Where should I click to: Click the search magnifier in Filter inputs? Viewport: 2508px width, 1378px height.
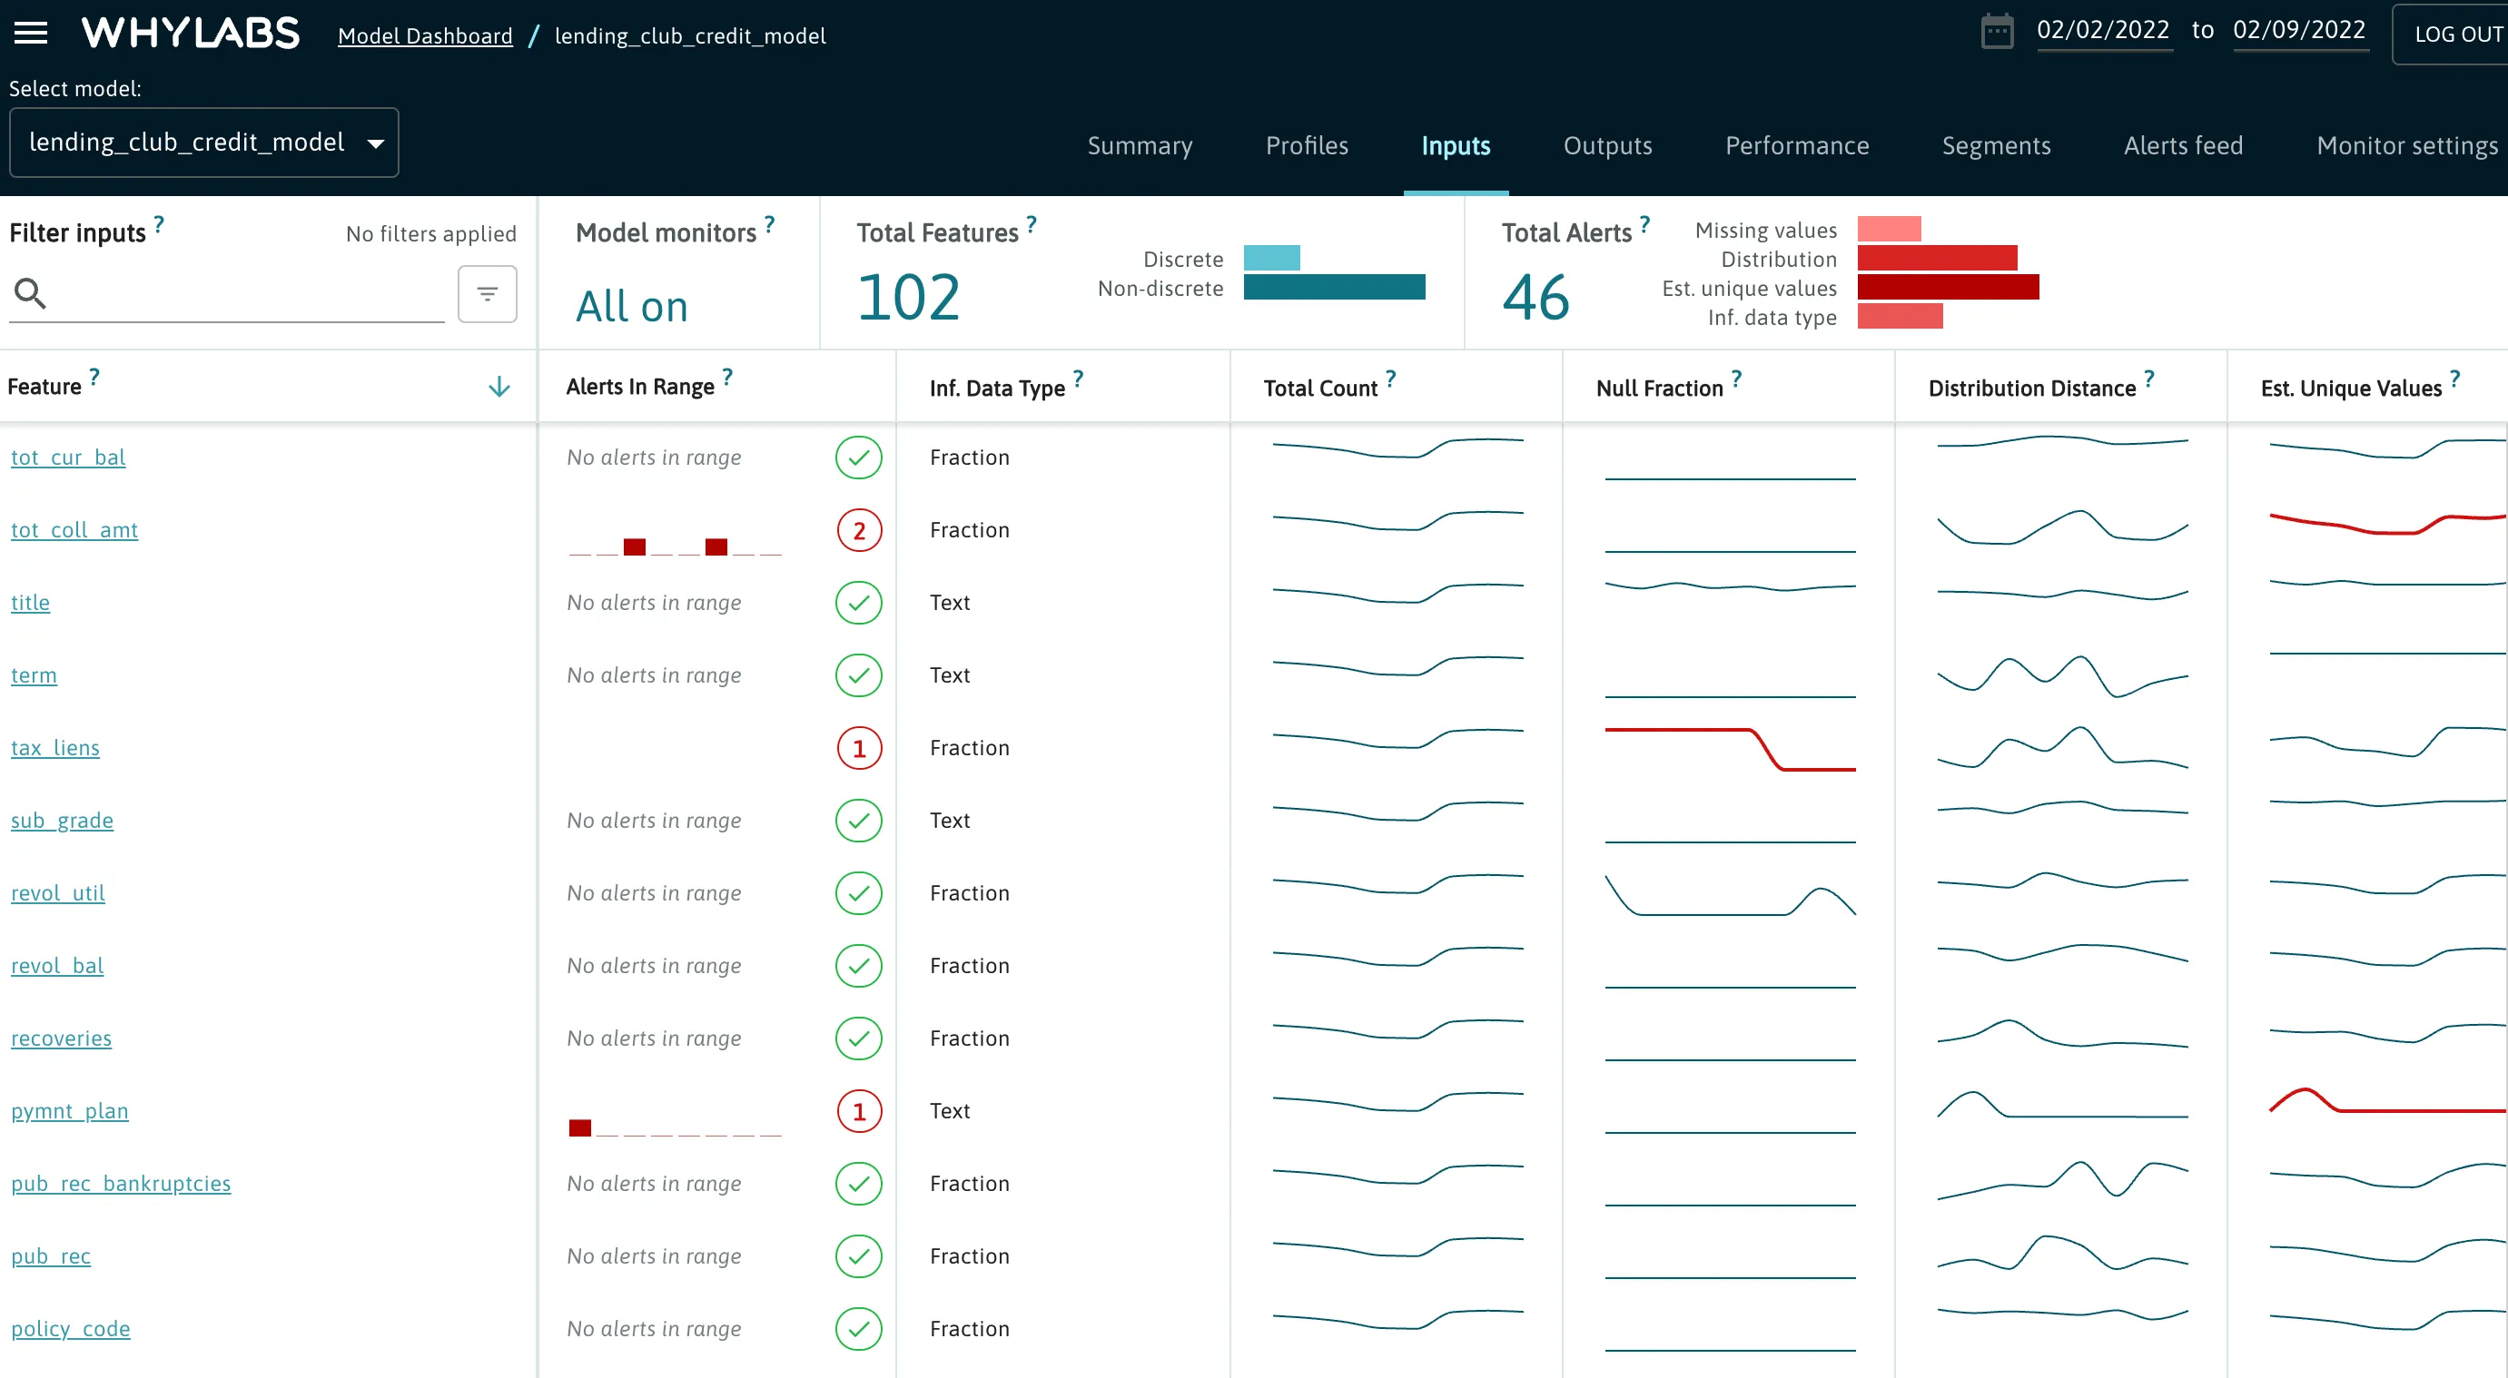tap(29, 293)
